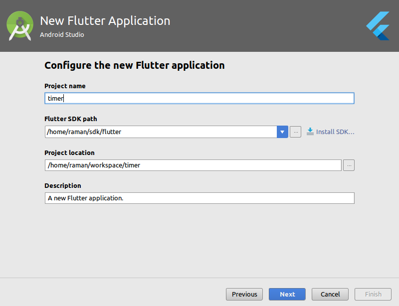The height and width of the screenshot is (306, 399).
Task: Click the 'Description' label
Action: pos(63,186)
